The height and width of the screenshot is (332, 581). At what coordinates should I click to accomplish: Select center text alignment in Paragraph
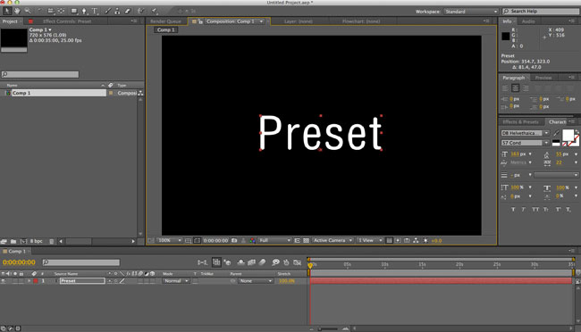point(515,88)
